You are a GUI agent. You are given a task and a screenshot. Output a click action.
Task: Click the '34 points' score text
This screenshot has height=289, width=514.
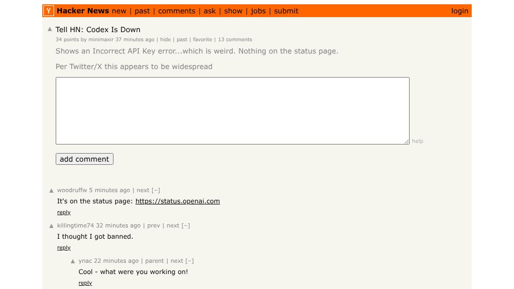click(x=67, y=39)
